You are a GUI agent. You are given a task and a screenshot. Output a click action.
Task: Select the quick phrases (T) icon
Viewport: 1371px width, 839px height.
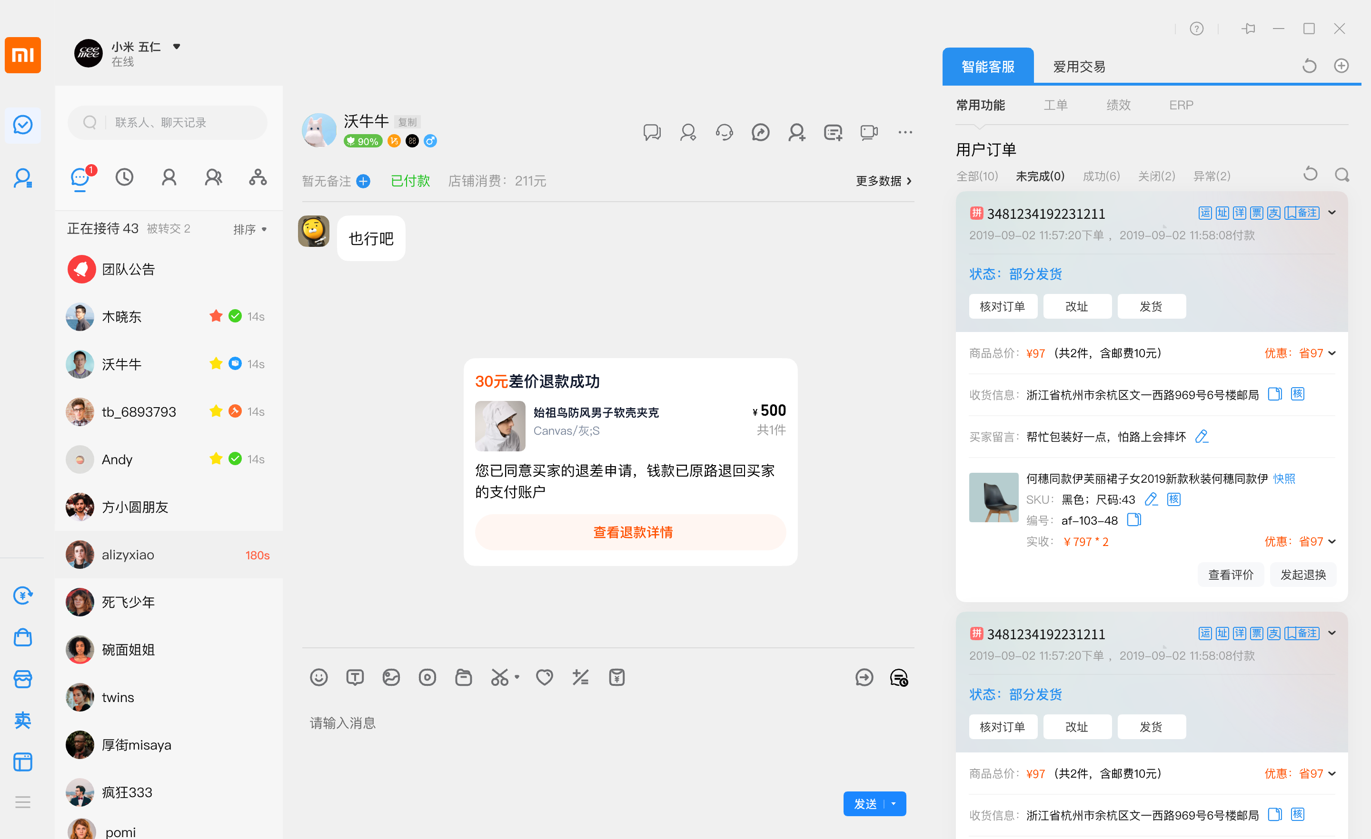[355, 677]
